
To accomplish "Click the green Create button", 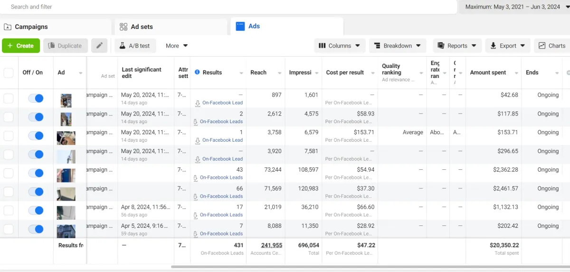I will coord(21,46).
